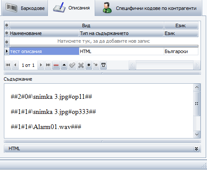
Task: Delete record with red minus button
Action: pyautogui.click(x=56, y=65)
